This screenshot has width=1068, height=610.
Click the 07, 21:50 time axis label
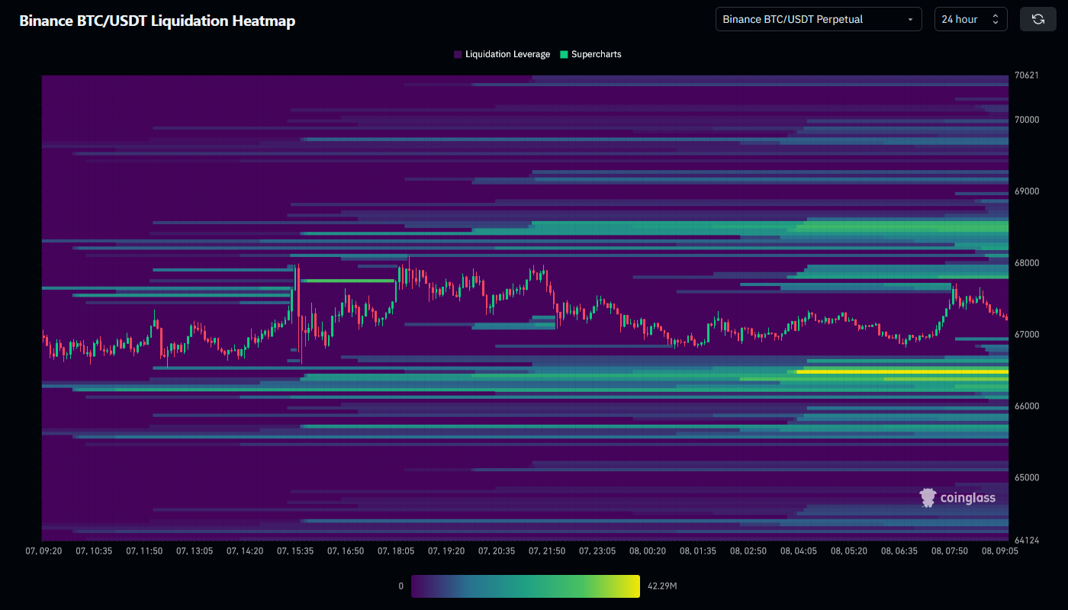[545, 551]
